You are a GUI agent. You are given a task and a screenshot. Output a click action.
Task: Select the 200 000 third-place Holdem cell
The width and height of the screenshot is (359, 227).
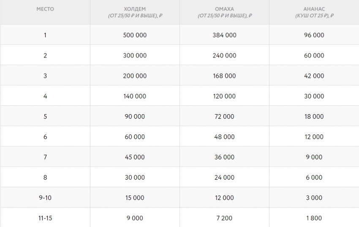[135, 76]
